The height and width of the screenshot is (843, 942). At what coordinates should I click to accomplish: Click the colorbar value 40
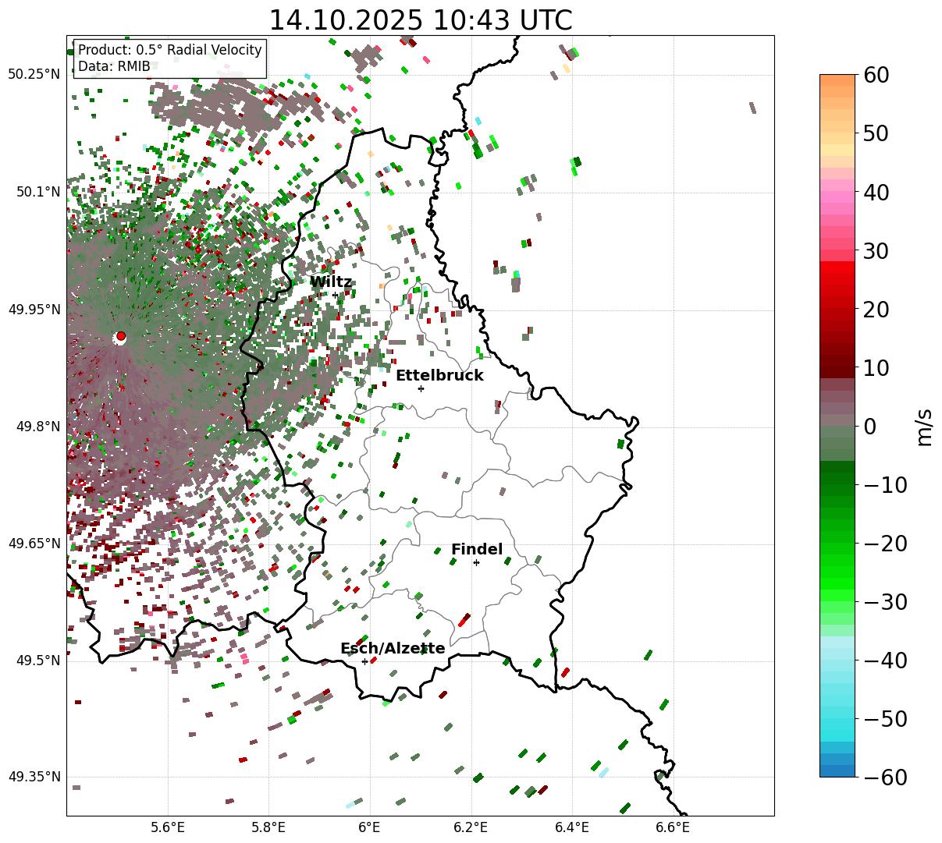(x=876, y=192)
